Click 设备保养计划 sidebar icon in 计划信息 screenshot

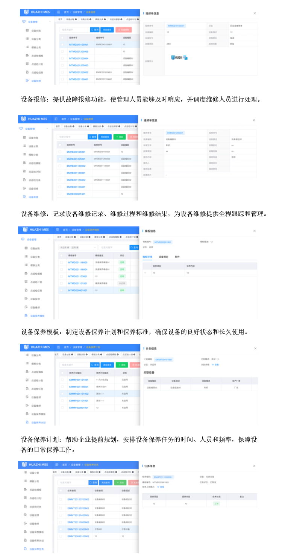[27, 422]
